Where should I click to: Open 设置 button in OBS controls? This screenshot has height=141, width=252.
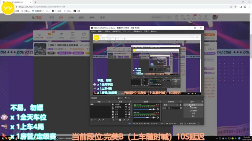193,113
